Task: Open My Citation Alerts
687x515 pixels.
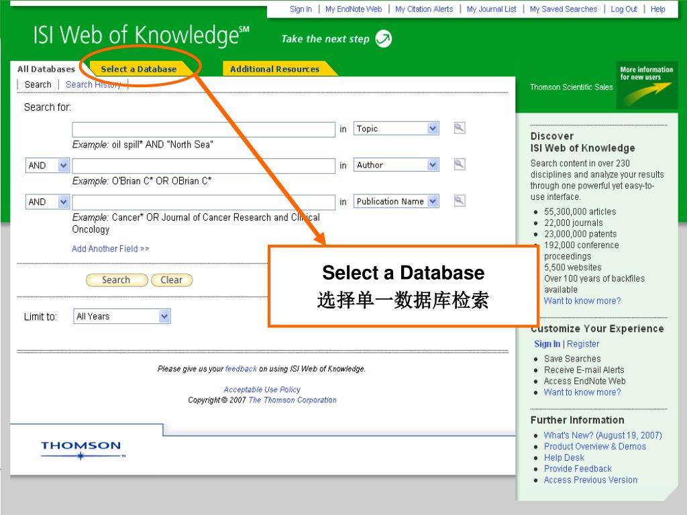Action: (424, 9)
